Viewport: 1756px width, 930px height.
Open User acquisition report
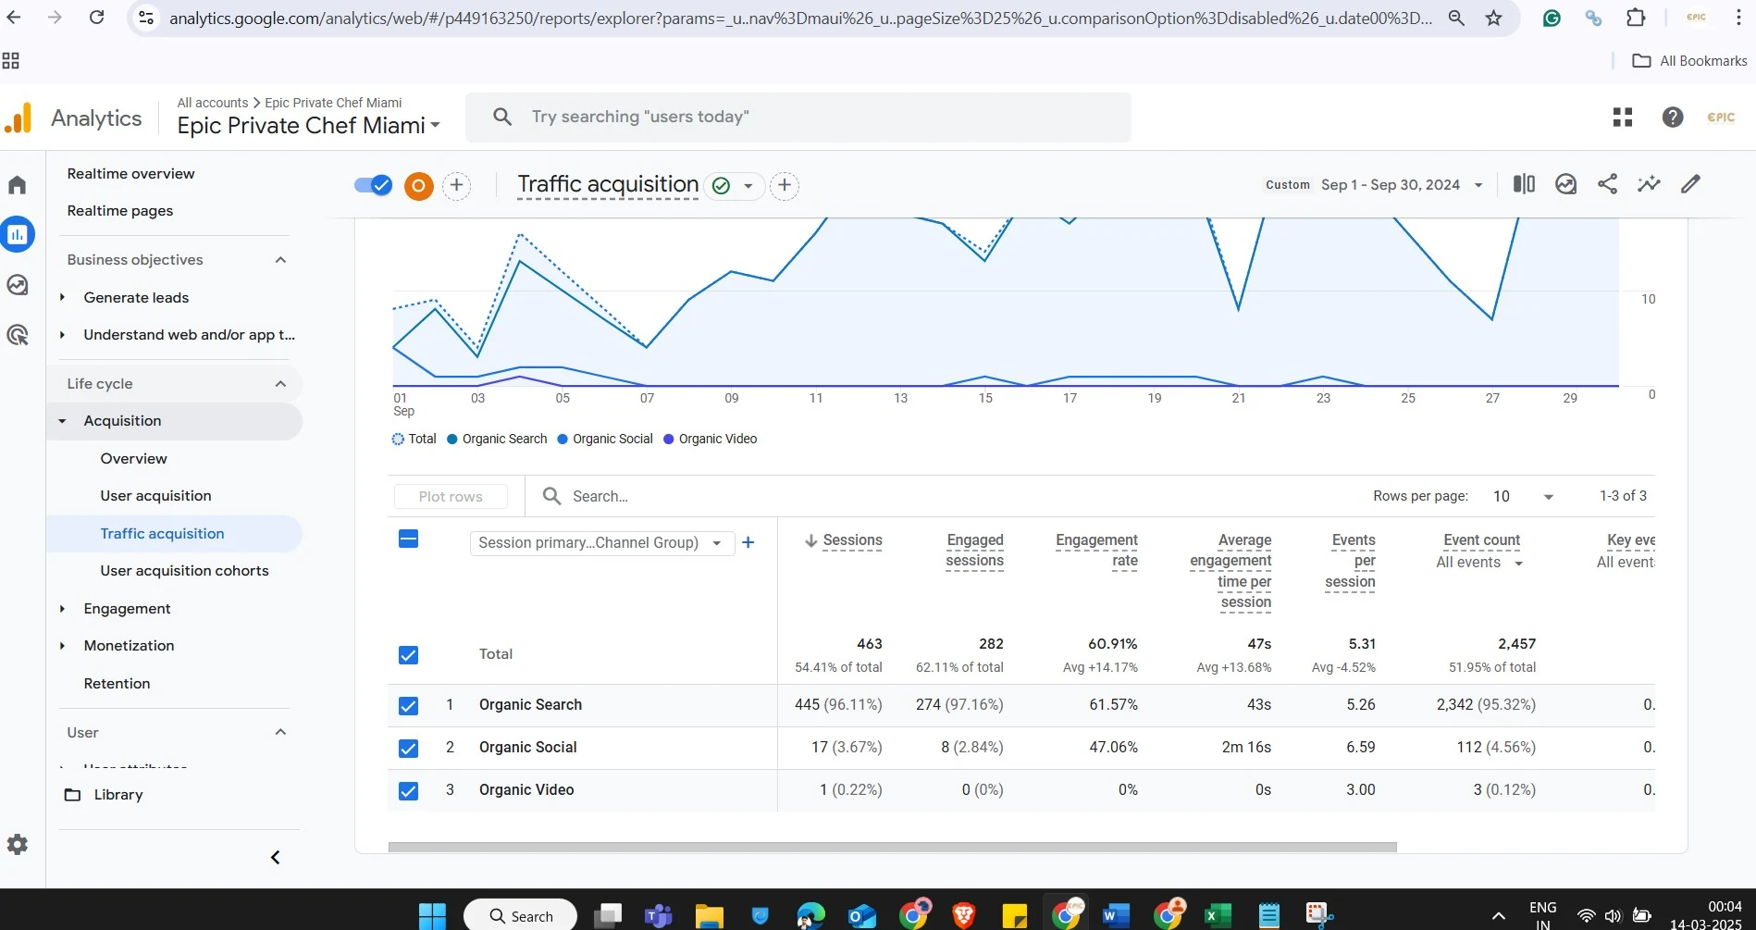pyautogui.click(x=155, y=496)
